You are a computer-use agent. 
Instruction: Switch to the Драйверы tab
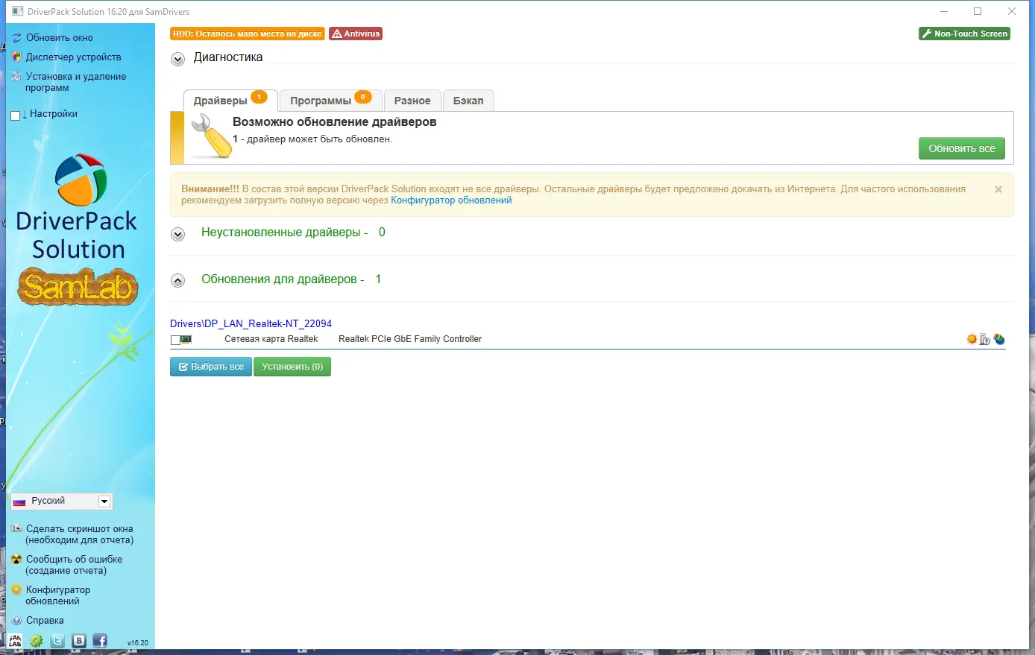point(230,101)
